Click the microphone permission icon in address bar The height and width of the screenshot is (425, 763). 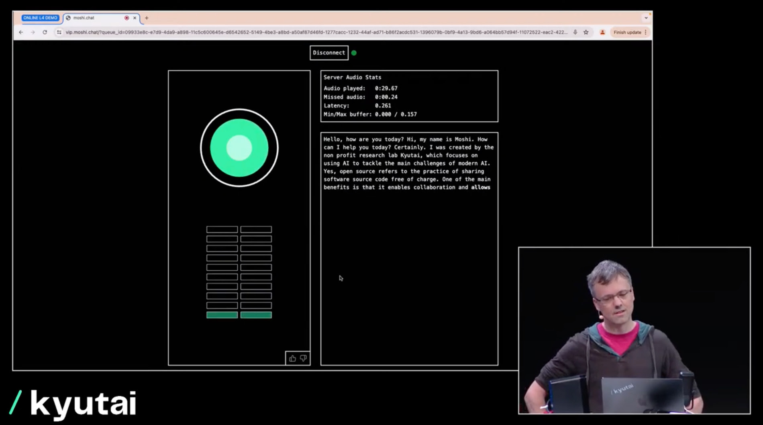(x=575, y=32)
